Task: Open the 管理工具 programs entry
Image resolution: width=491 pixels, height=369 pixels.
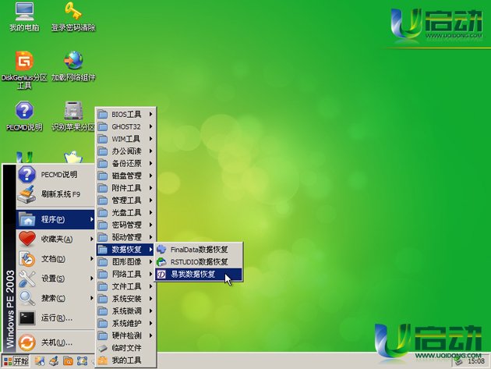Action: (125, 200)
